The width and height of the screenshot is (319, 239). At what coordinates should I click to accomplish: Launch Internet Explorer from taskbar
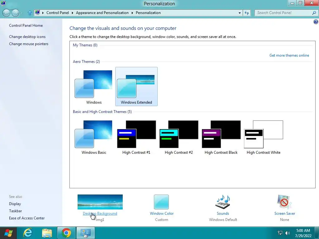pos(27,233)
